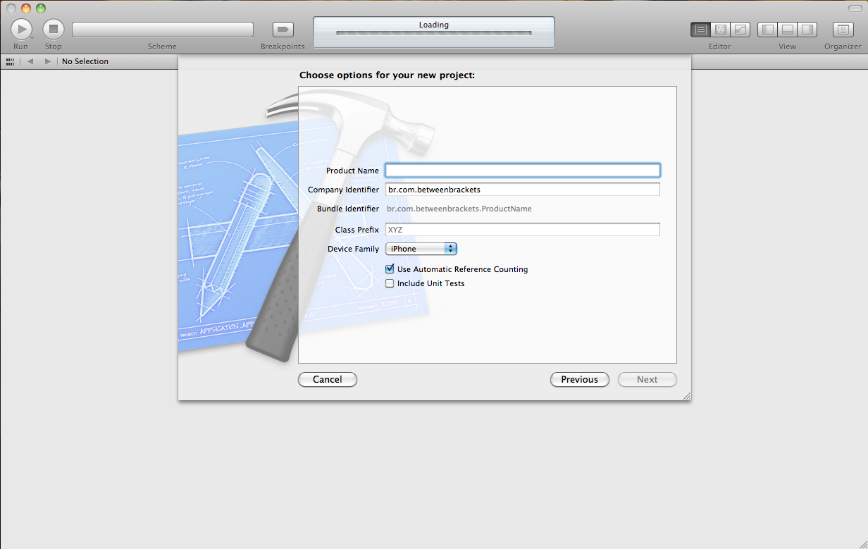Select the Standard editor icon

tap(700, 29)
